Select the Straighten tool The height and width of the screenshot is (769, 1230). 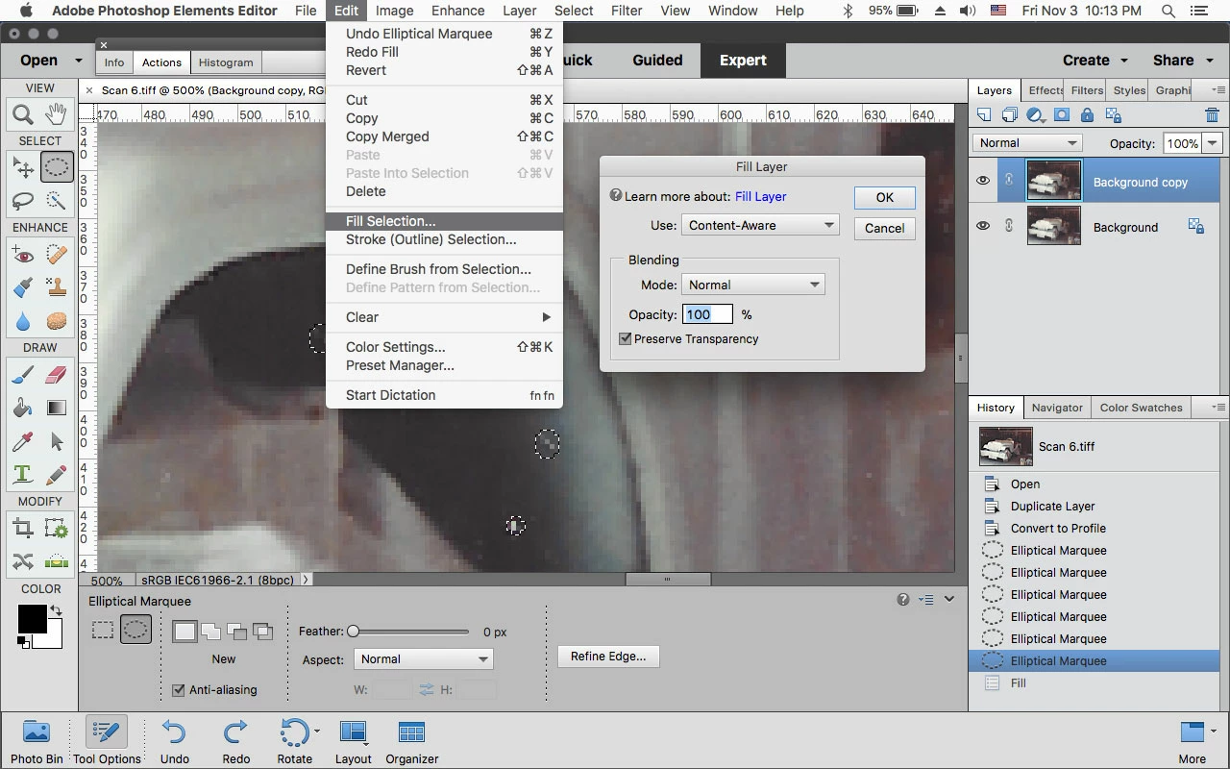point(57,561)
